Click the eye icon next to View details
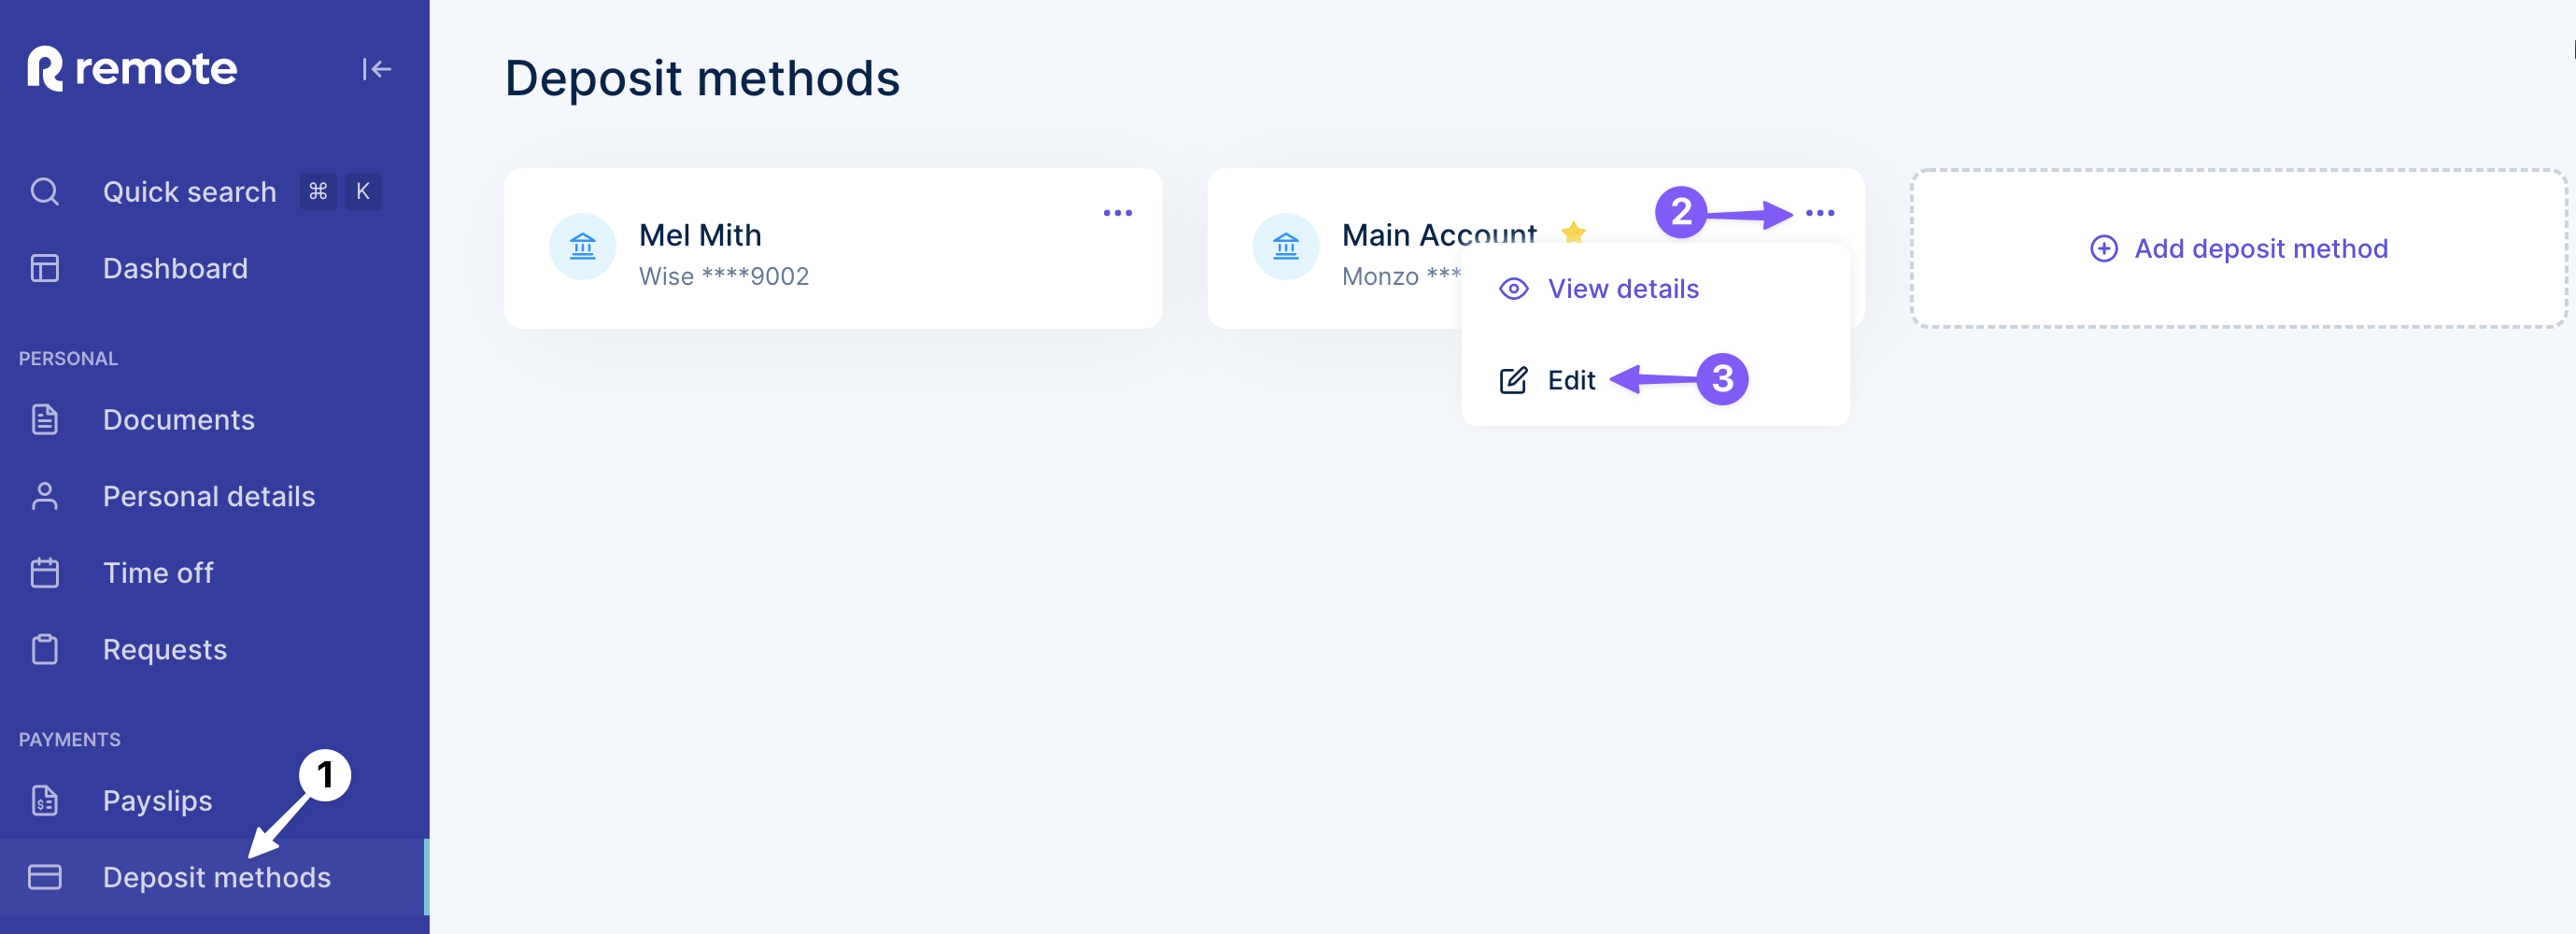This screenshot has width=2576, height=934. point(1512,288)
